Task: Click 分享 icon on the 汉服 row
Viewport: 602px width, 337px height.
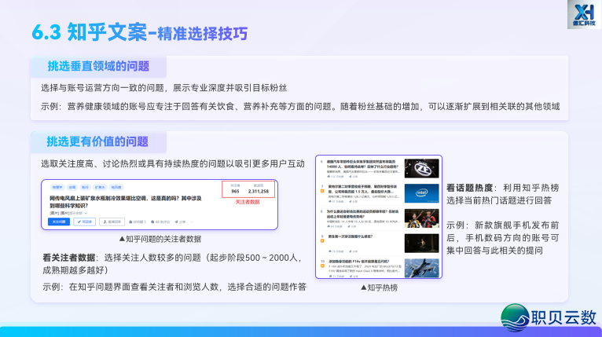Action: tap(351, 251)
